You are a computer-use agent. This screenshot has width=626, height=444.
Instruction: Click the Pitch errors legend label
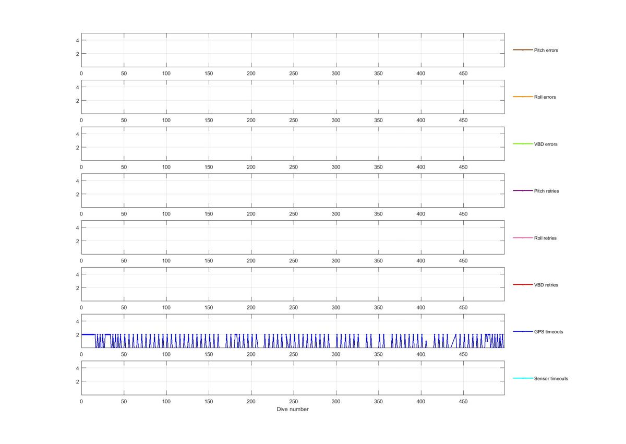[546, 51]
